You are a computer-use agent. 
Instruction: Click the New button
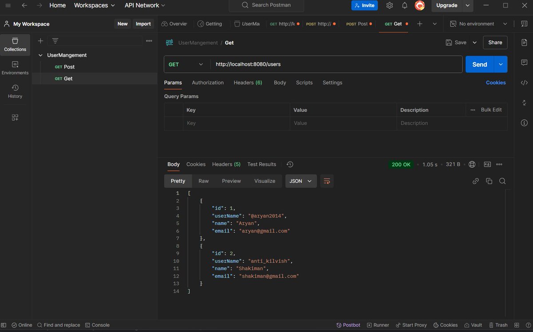click(123, 24)
